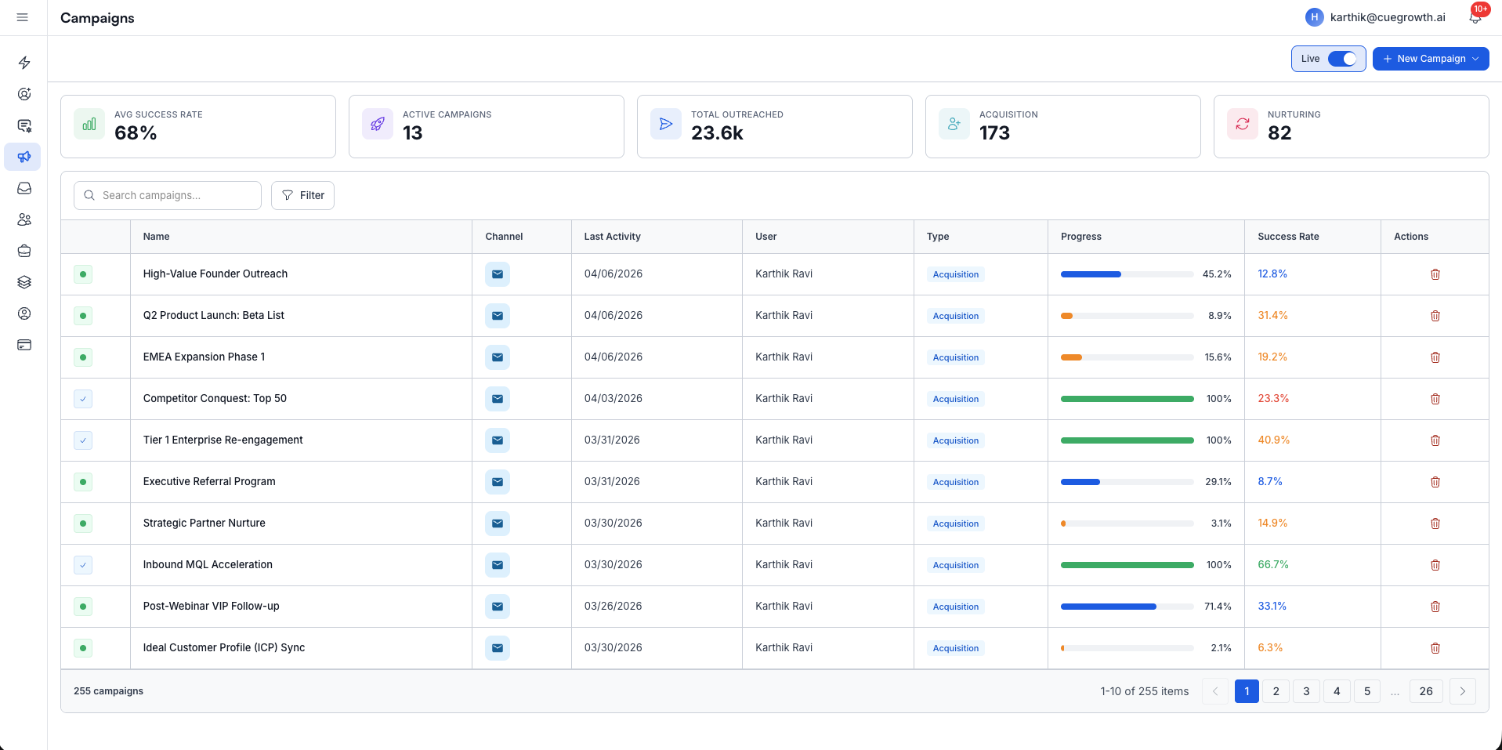Click status checkbox for Tier 1 Enterprise Re-engagement
1502x750 pixels.
pyautogui.click(x=83, y=440)
